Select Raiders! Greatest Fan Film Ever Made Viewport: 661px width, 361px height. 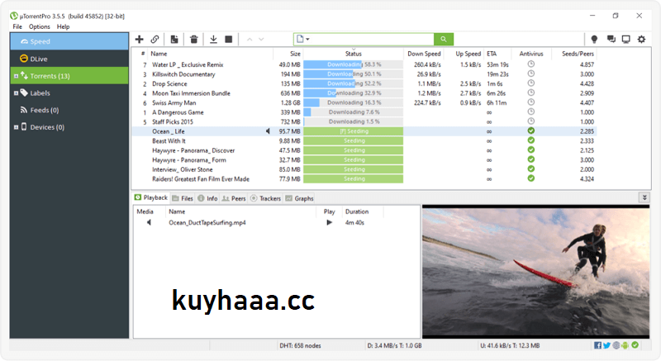[364, 179]
